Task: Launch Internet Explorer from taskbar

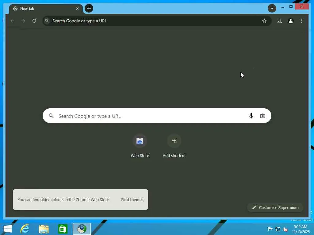Action: click(25, 229)
